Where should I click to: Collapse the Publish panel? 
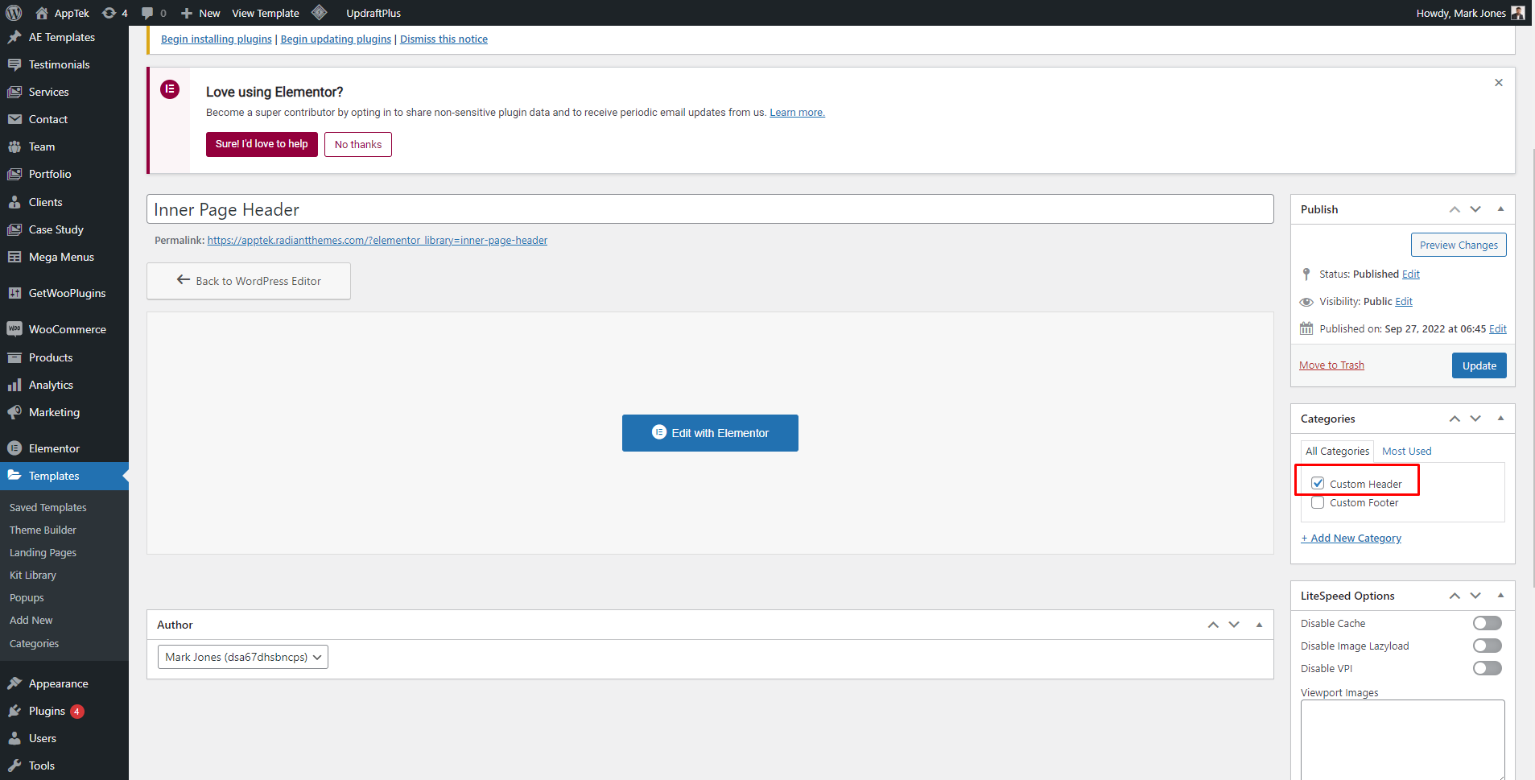pyautogui.click(x=1500, y=209)
